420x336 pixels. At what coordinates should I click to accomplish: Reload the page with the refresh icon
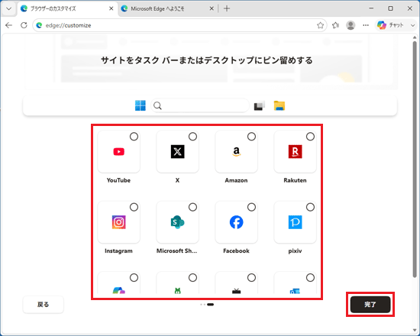24,25
